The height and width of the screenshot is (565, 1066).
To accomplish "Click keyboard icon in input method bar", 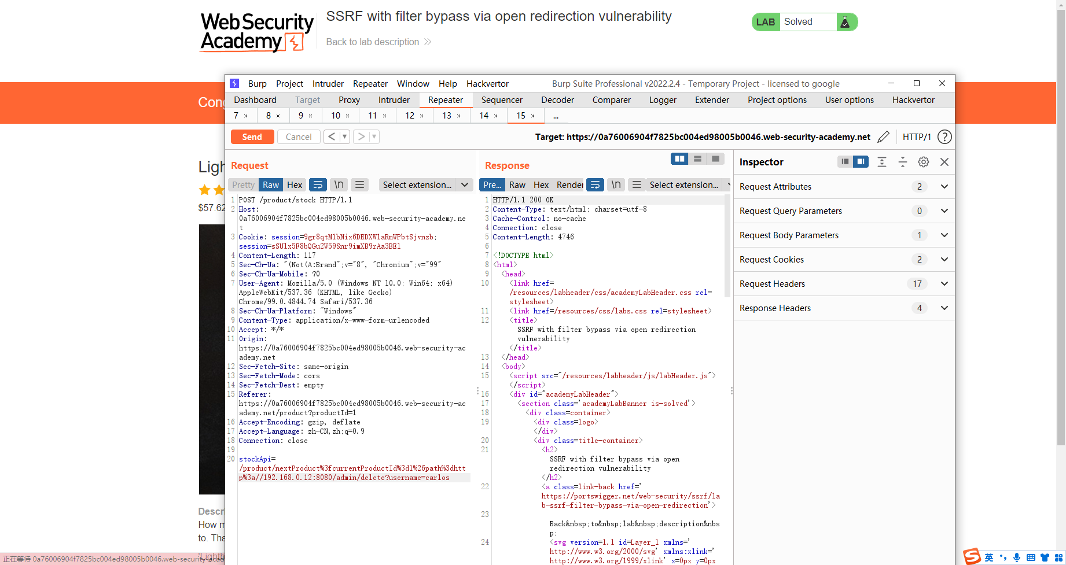I will pyautogui.click(x=1031, y=557).
